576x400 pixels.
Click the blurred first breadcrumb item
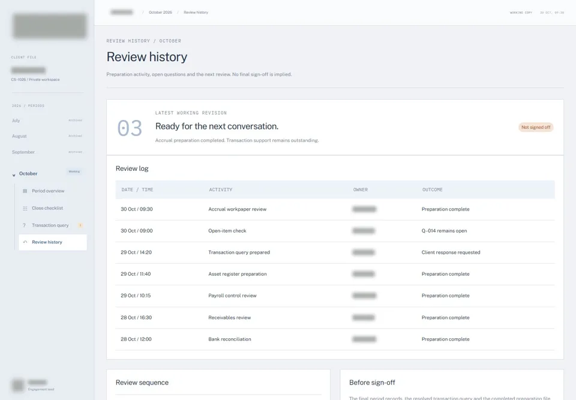point(122,12)
